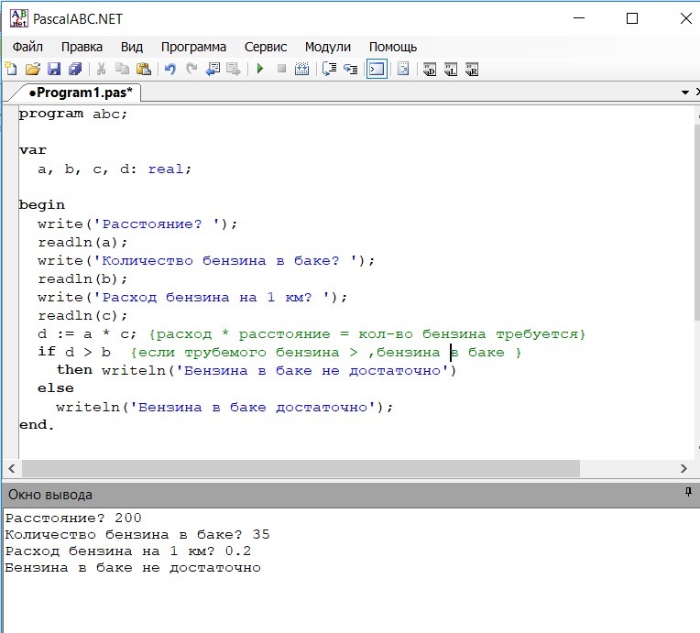Click the New file icon
700x633 pixels.
tap(11, 69)
